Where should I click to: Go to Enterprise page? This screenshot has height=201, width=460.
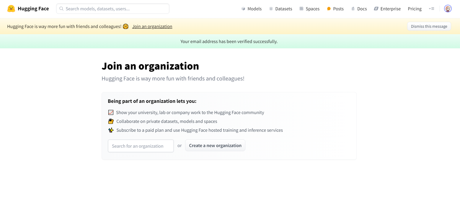[x=387, y=9]
